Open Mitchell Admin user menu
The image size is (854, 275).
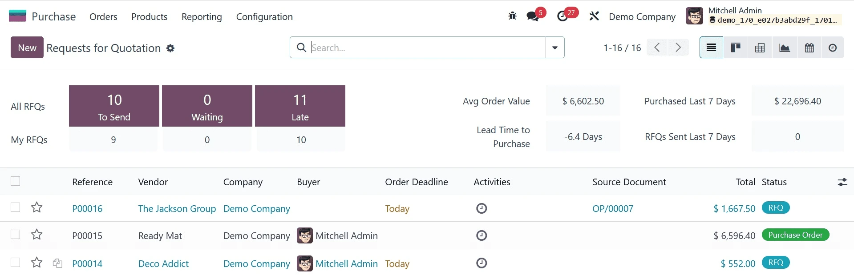(764, 16)
